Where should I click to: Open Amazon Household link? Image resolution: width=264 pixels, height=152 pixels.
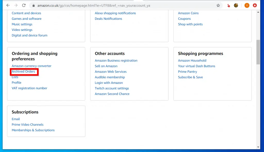pyautogui.click(x=192, y=60)
